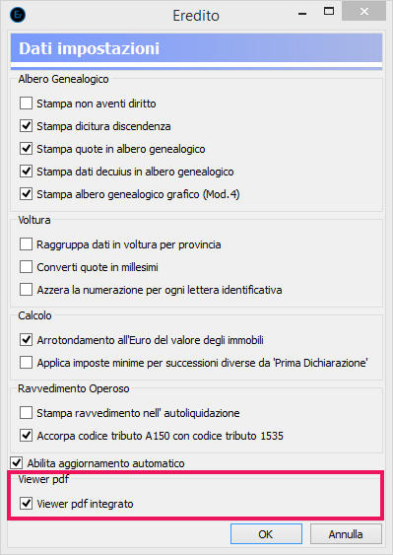
Task: Uncheck Stampa albero genealogico grafico (Mod.4)
Action: tap(26, 194)
